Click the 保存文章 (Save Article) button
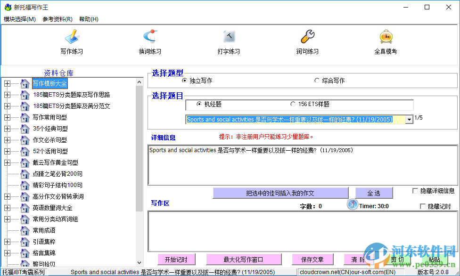460x276 pixels. [313, 259]
